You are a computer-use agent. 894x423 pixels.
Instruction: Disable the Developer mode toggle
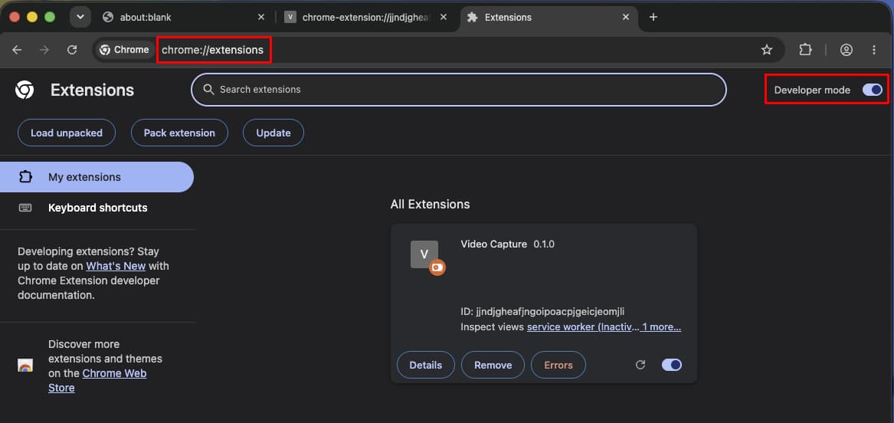pyautogui.click(x=873, y=90)
